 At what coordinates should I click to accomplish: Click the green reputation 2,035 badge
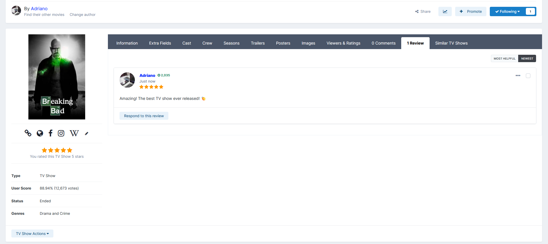click(164, 75)
